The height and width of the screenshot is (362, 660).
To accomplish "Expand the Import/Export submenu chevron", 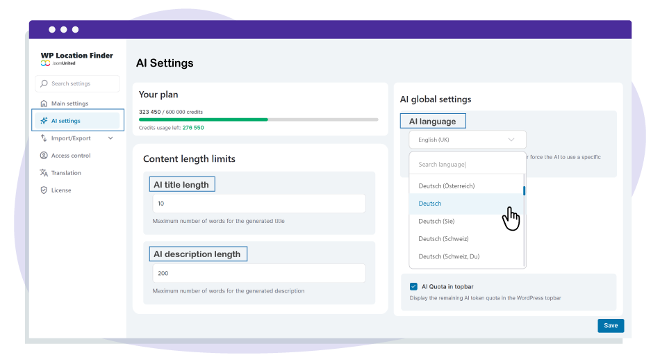I will tap(110, 138).
